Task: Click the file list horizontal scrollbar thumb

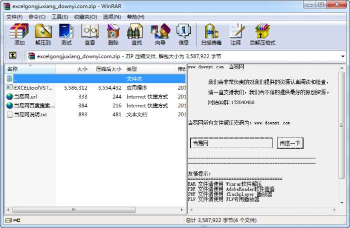Action: coord(74,210)
